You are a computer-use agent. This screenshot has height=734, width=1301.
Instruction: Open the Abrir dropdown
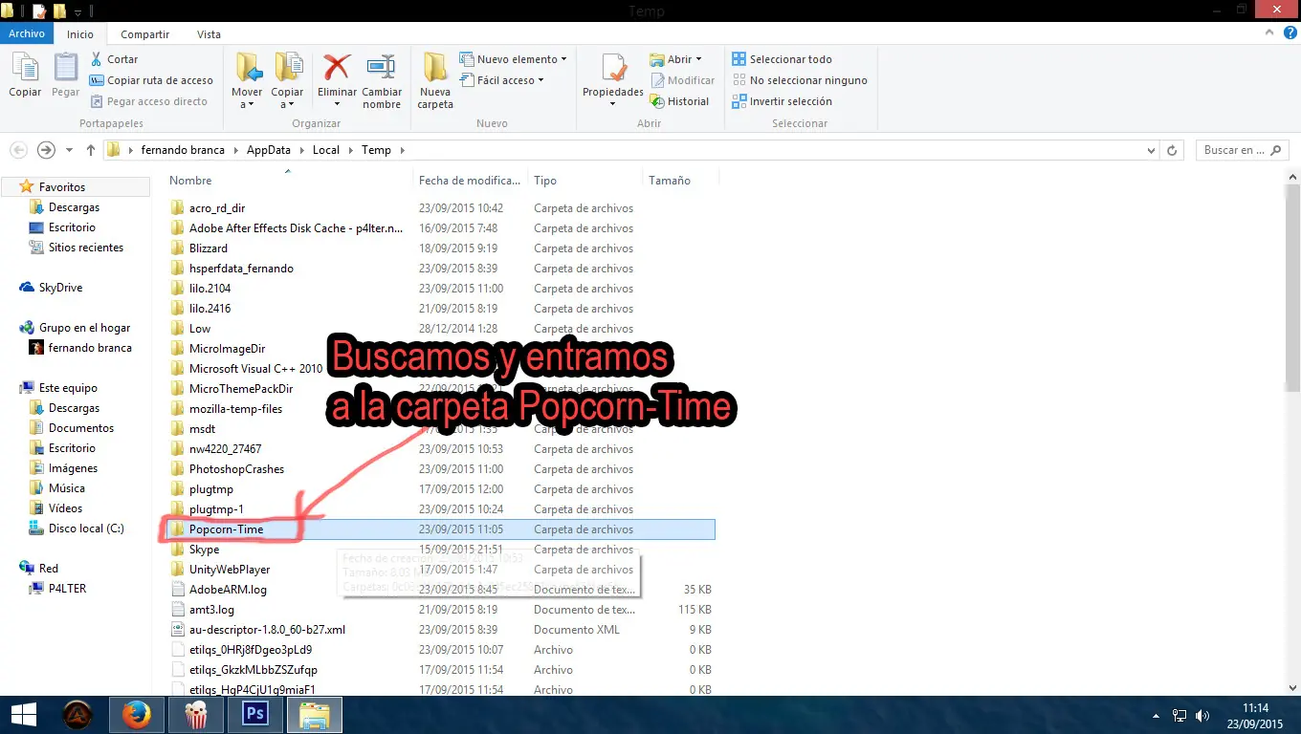(675, 59)
